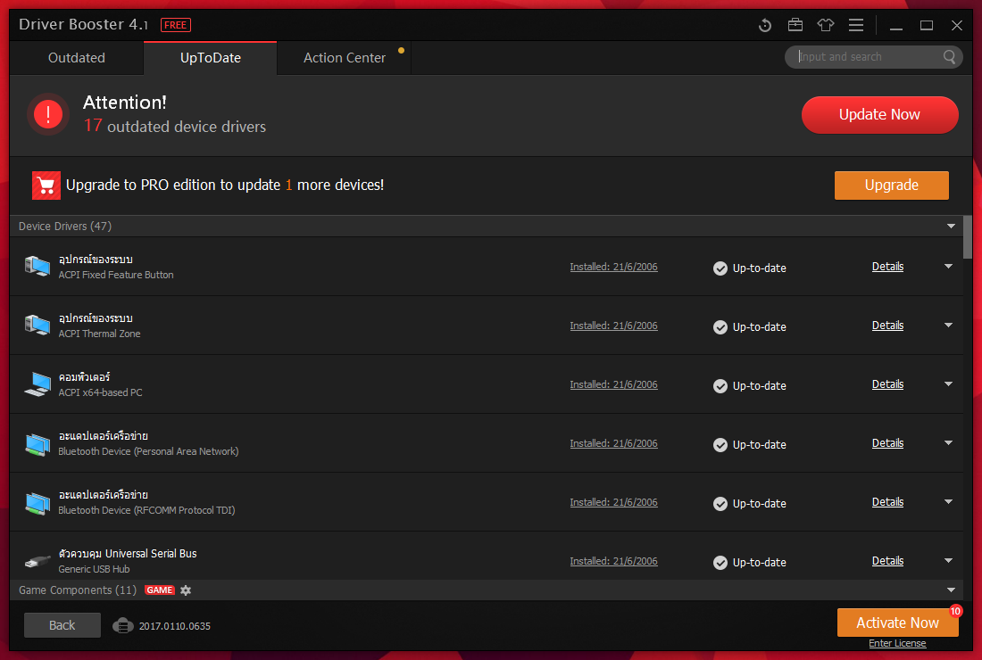Click the driver list scrollbar thumb
The height and width of the screenshot is (660, 982).
click(x=968, y=236)
